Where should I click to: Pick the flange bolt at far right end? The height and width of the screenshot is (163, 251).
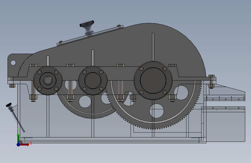pos(211,81)
